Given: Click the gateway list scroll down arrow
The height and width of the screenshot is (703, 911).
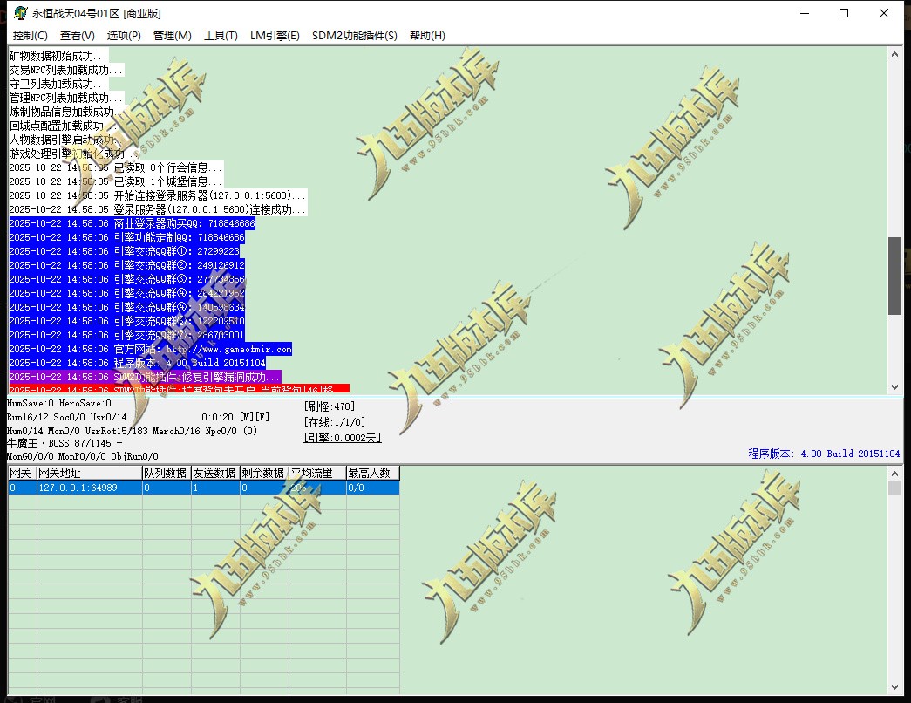Looking at the screenshot, I should pos(894,687).
